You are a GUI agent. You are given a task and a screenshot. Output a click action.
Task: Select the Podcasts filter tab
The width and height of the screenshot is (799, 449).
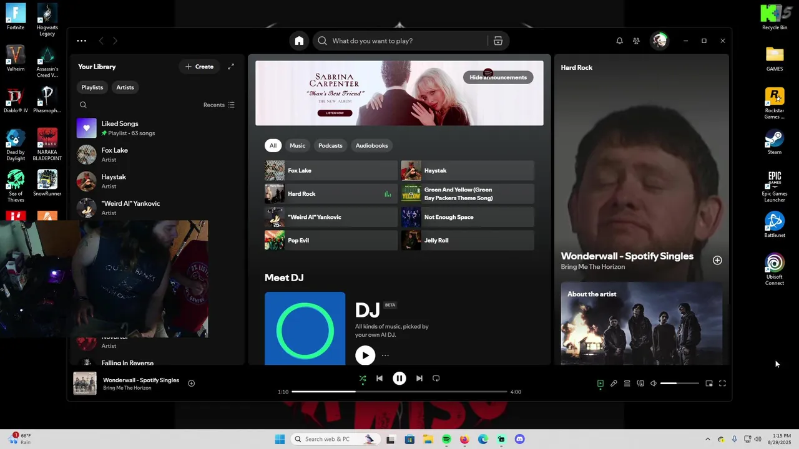330,145
